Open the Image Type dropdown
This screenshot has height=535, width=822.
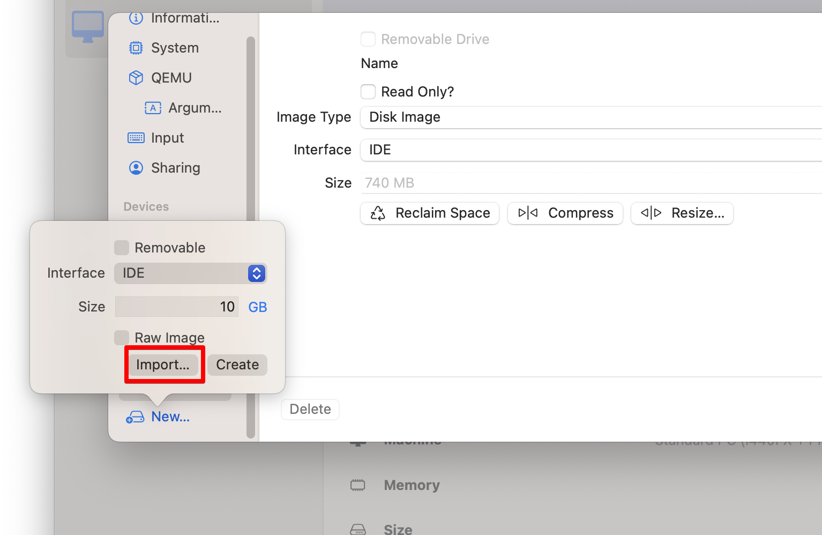pyautogui.click(x=589, y=117)
